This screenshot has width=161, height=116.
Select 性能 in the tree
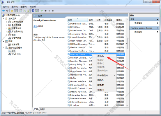13,35
